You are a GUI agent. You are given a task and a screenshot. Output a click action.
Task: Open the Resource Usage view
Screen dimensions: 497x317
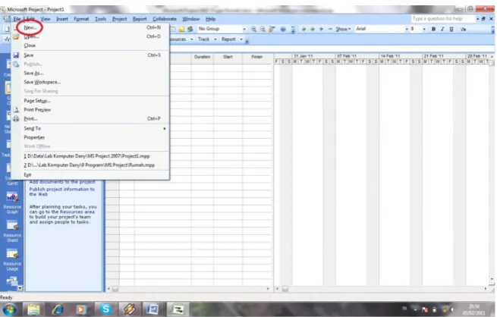click(x=12, y=260)
